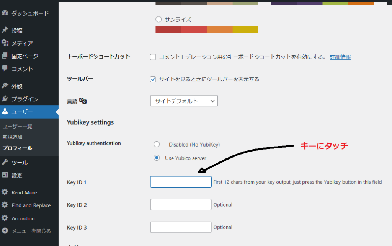Click into the Key ID 2 input field
392x246 pixels.
pos(181,205)
